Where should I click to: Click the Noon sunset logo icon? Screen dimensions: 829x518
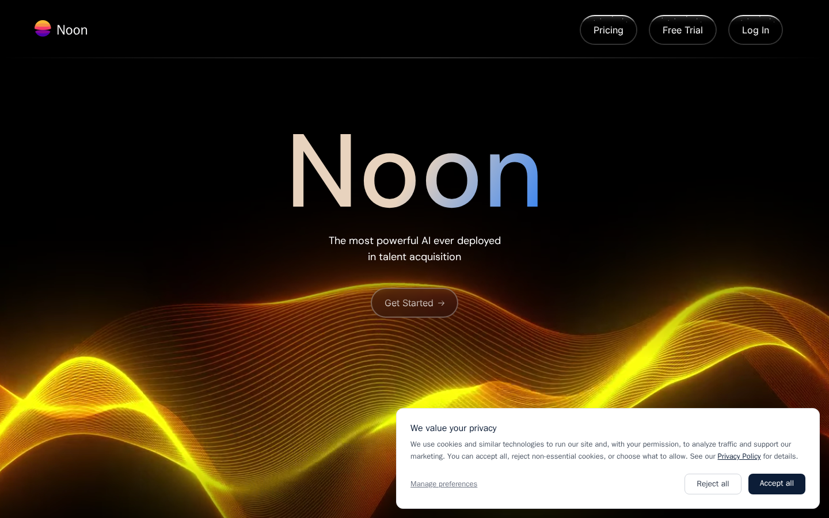pyautogui.click(x=43, y=29)
